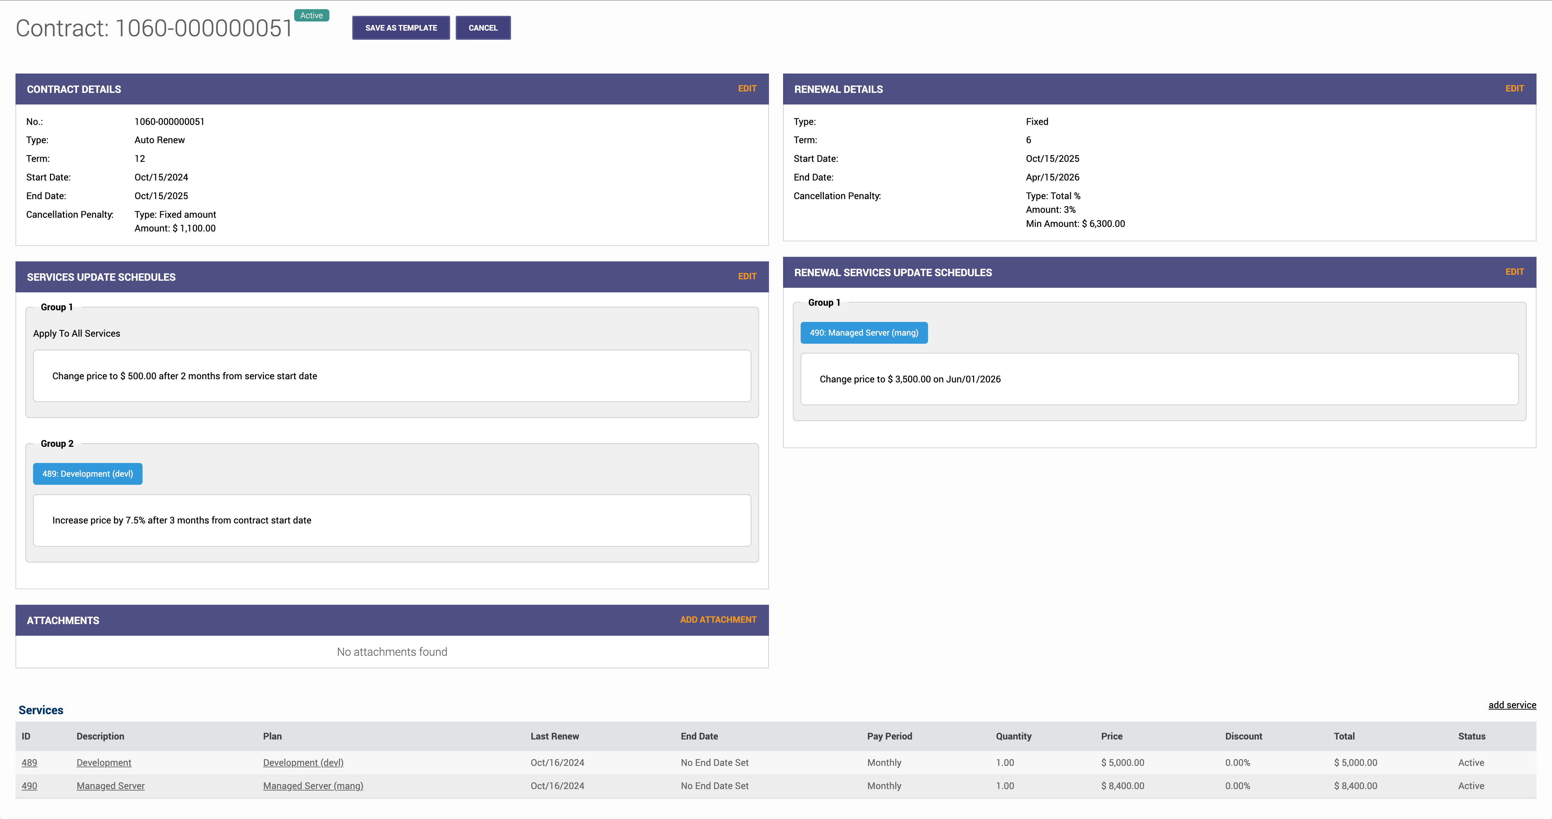Select the 489: Development (devl) tag
Viewport: 1552px width, 819px height.
[87, 474]
